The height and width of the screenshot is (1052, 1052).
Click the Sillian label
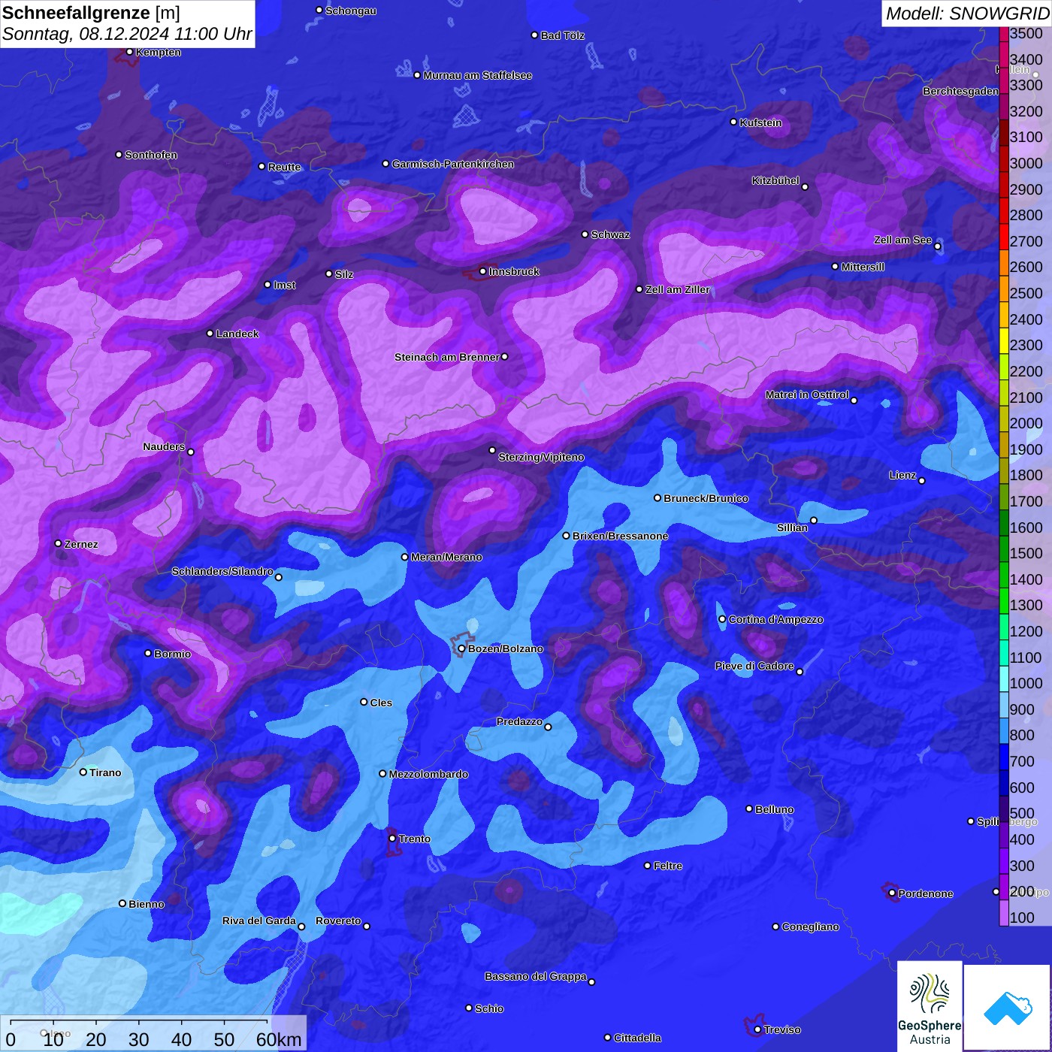point(792,528)
